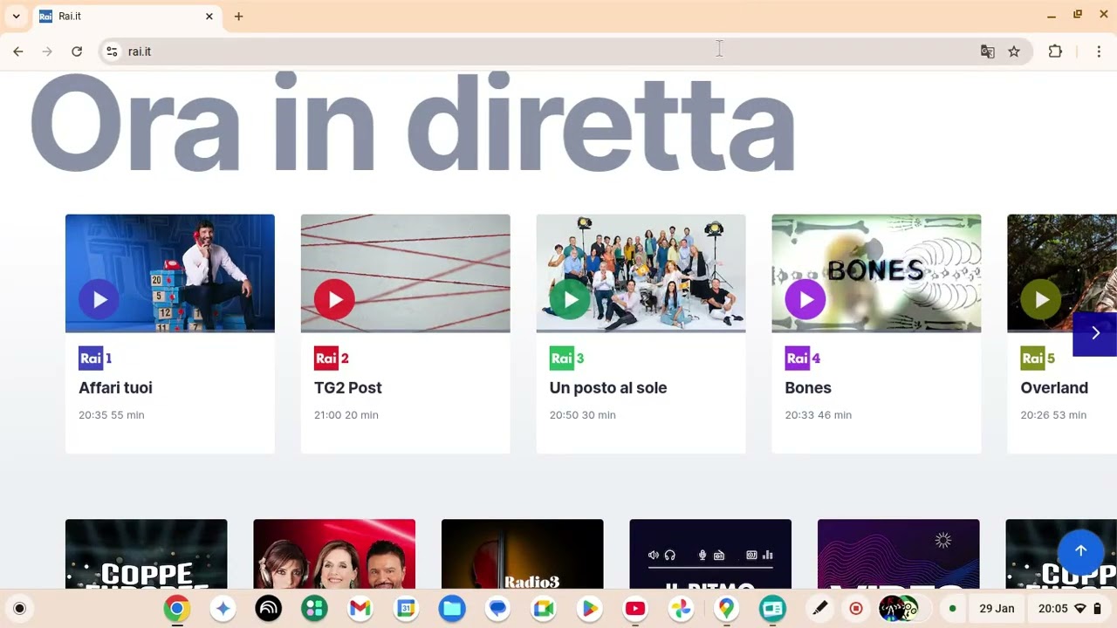The image size is (1117, 628).
Task: Open the TG2 Post red-lines thumbnail
Action: pos(406,273)
